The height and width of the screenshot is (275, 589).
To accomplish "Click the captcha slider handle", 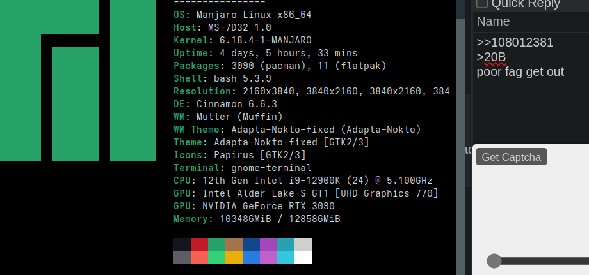I will click(x=494, y=261).
